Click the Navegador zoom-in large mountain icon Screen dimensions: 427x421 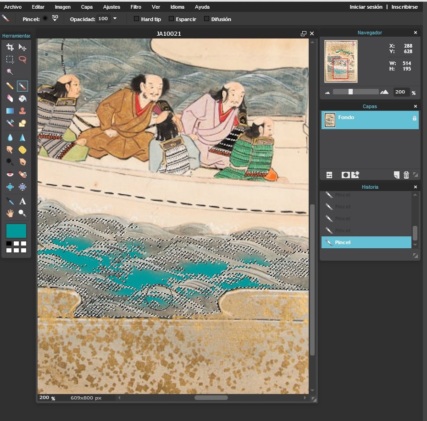[x=384, y=92]
